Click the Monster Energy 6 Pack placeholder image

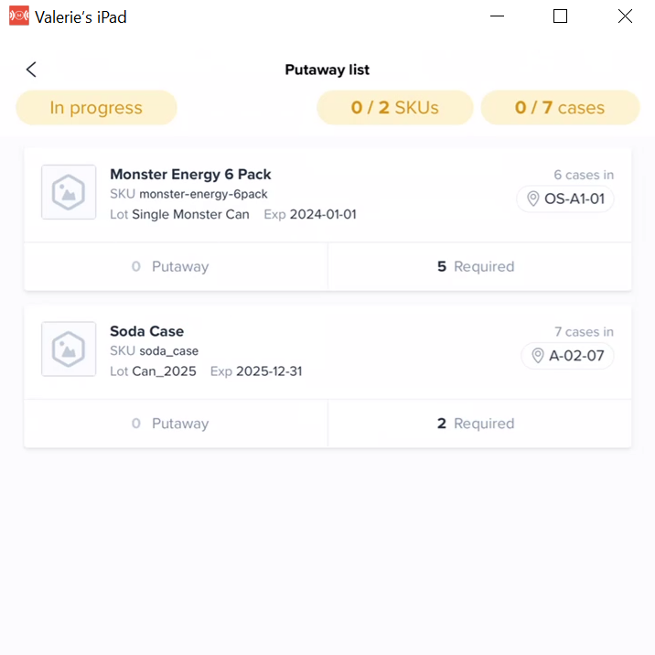(69, 192)
